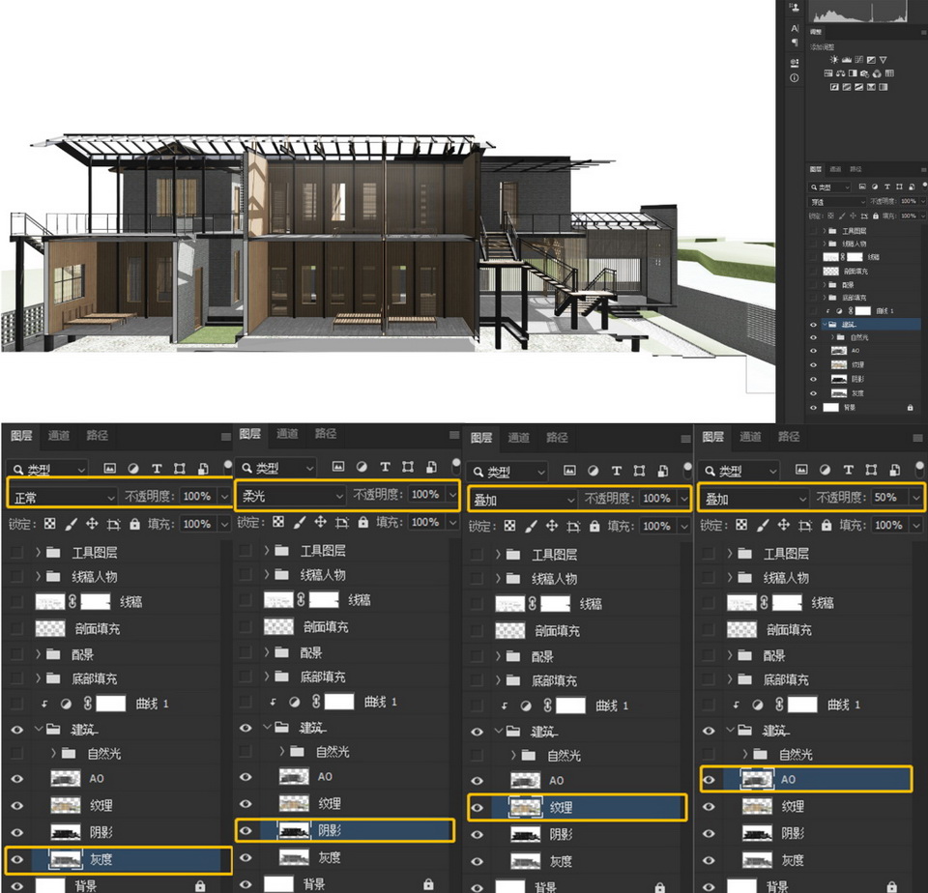Click the Channel Mixer adjustment icon
Image resolution: width=928 pixels, height=893 pixels.
coord(876,73)
